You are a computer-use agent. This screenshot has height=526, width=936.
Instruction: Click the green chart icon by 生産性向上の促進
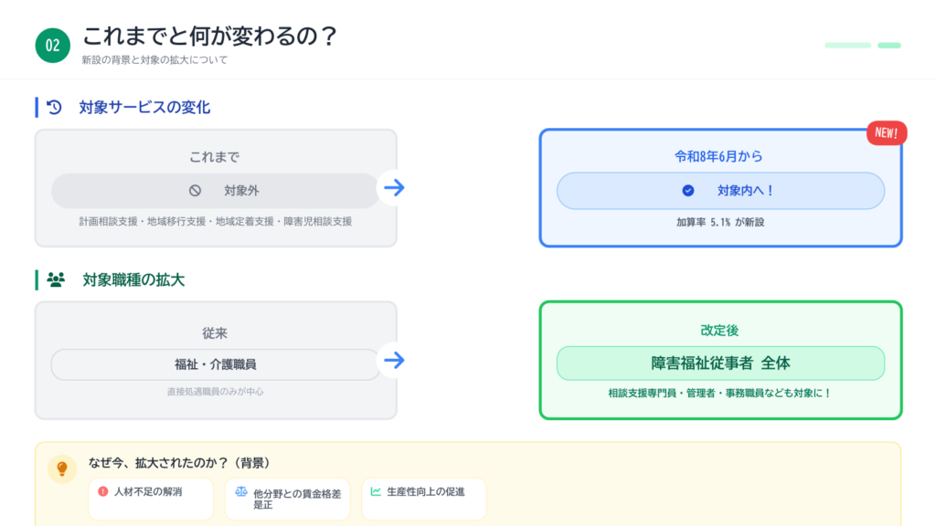pyautogui.click(x=376, y=491)
